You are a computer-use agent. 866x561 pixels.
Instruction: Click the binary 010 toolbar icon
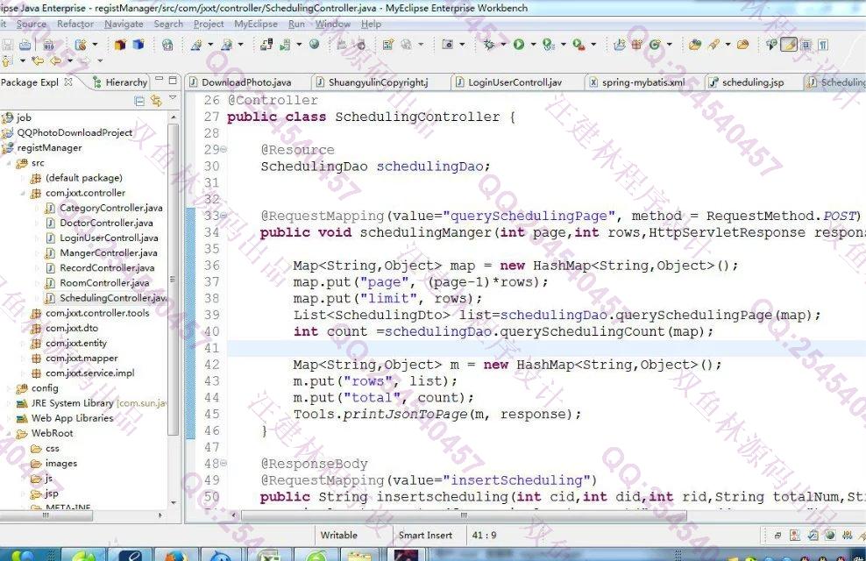click(x=48, y=45)
